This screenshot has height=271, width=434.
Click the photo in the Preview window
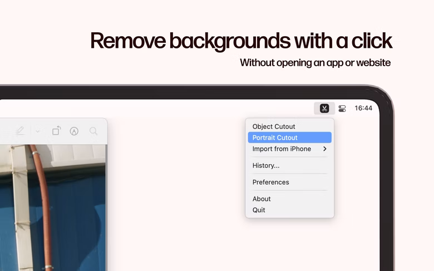coord(53,208)
